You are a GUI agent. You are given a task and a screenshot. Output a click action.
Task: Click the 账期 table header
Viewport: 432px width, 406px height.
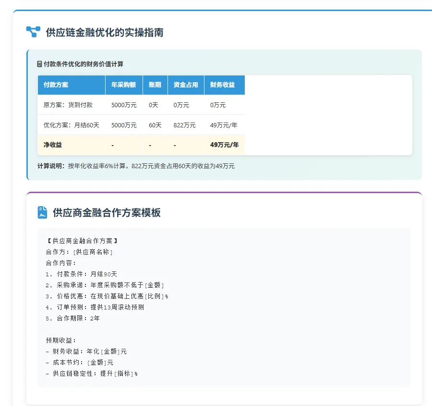point(155,85)
